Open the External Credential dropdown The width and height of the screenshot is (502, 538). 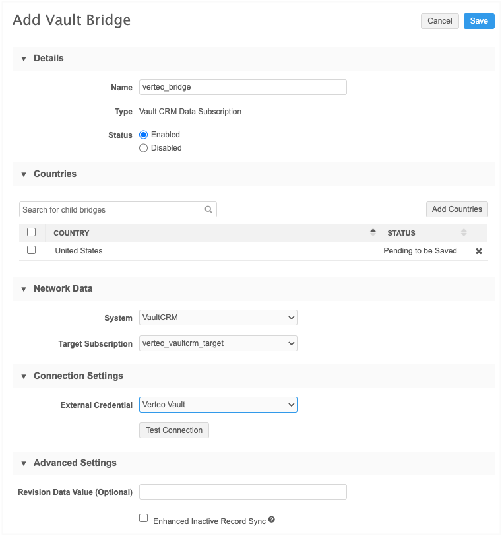(x=218, y=405)
